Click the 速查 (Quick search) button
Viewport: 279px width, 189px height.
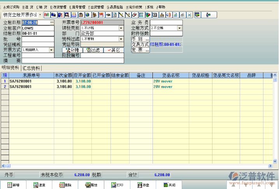[39, 185]
